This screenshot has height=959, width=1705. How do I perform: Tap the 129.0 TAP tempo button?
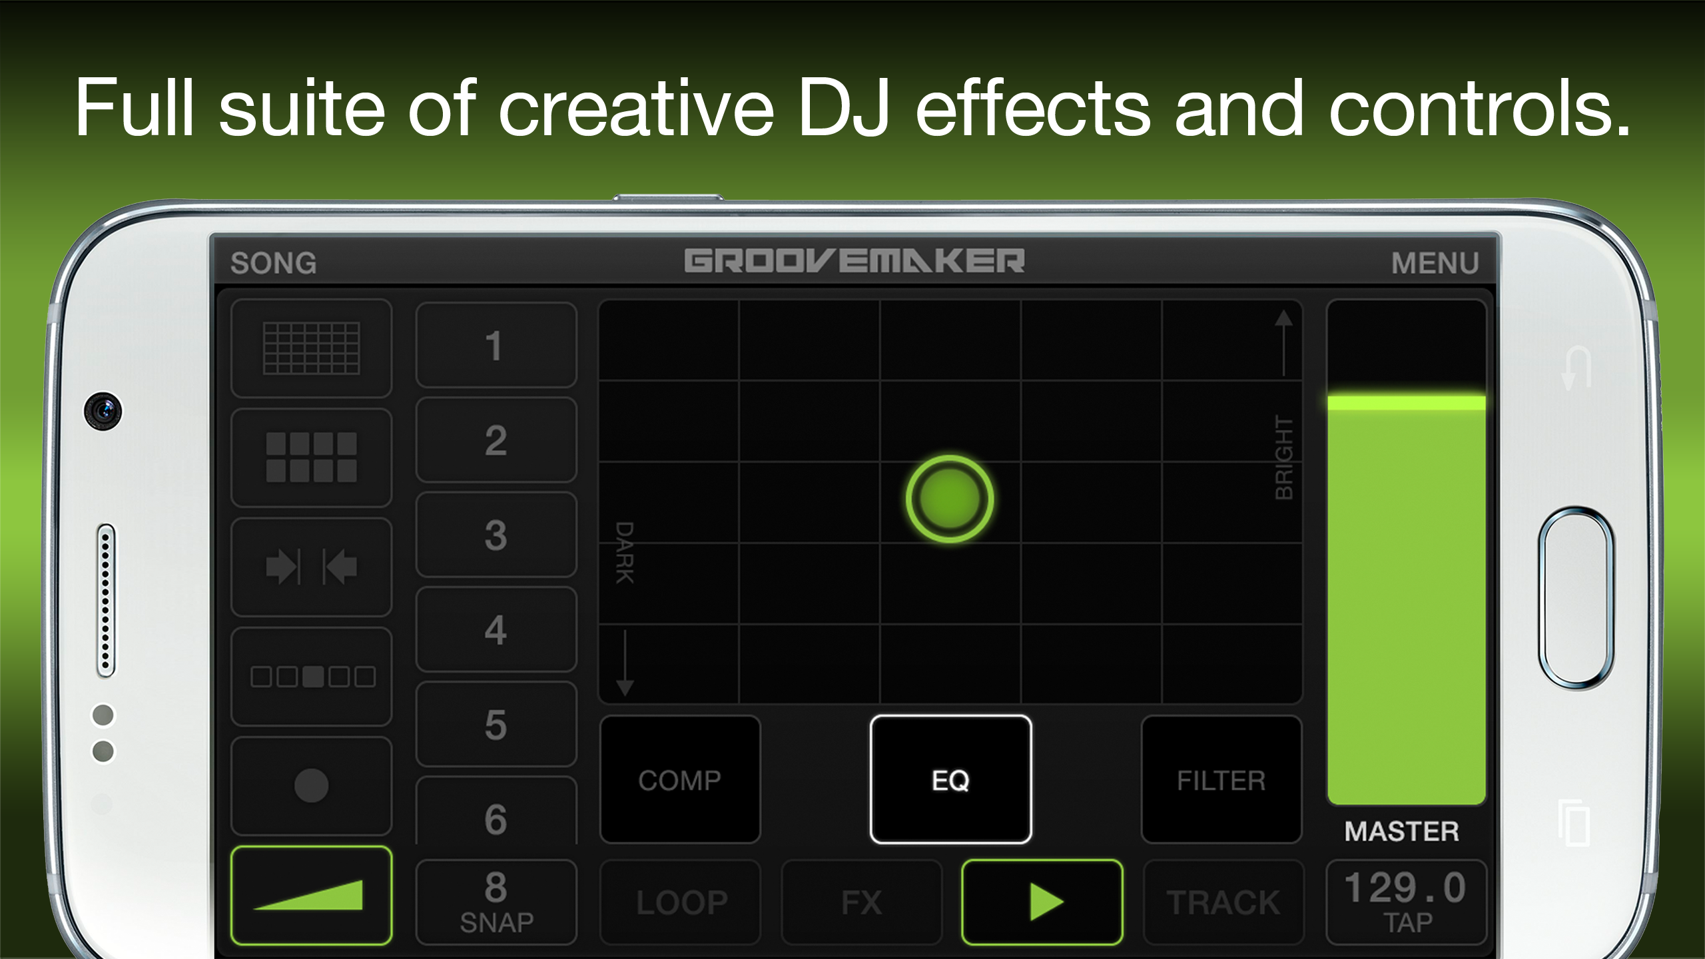(x=1407, y=902)
